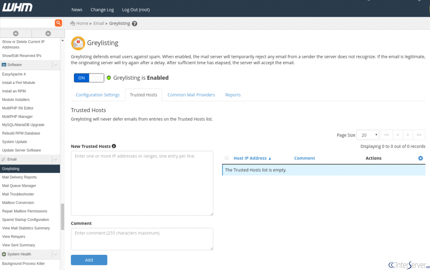
Task: Sort by Host IP Address column
Action: click(252, 158)
